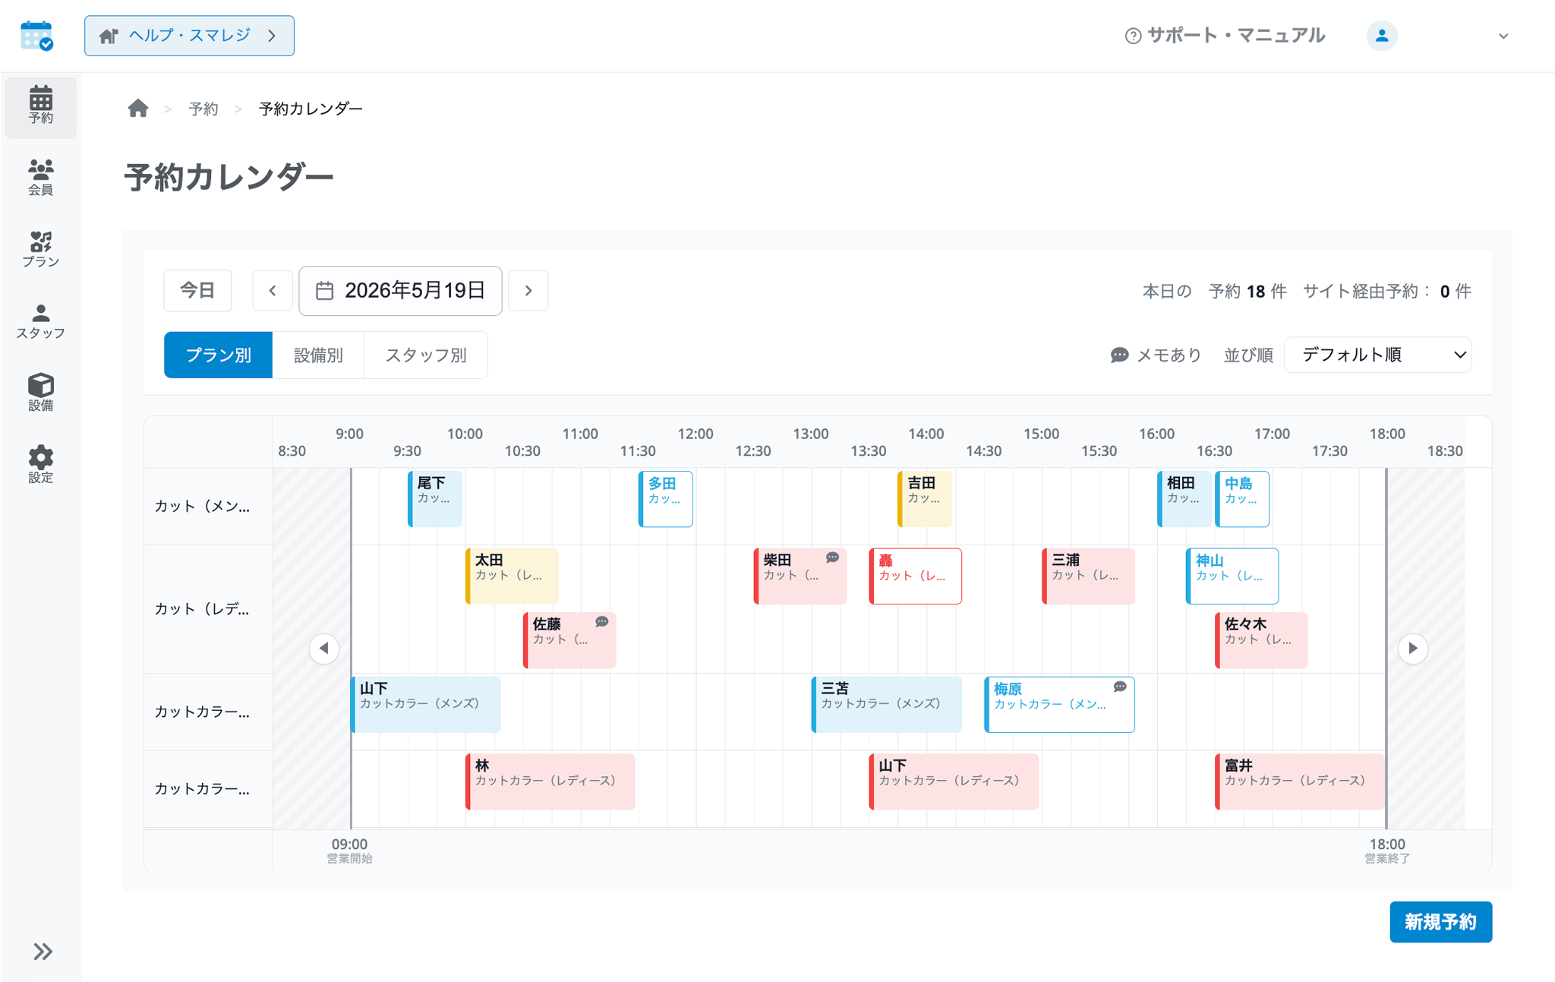Open 林 カットカラー booking block
This screenshot has width=1555, height=982.
[550, 781]
